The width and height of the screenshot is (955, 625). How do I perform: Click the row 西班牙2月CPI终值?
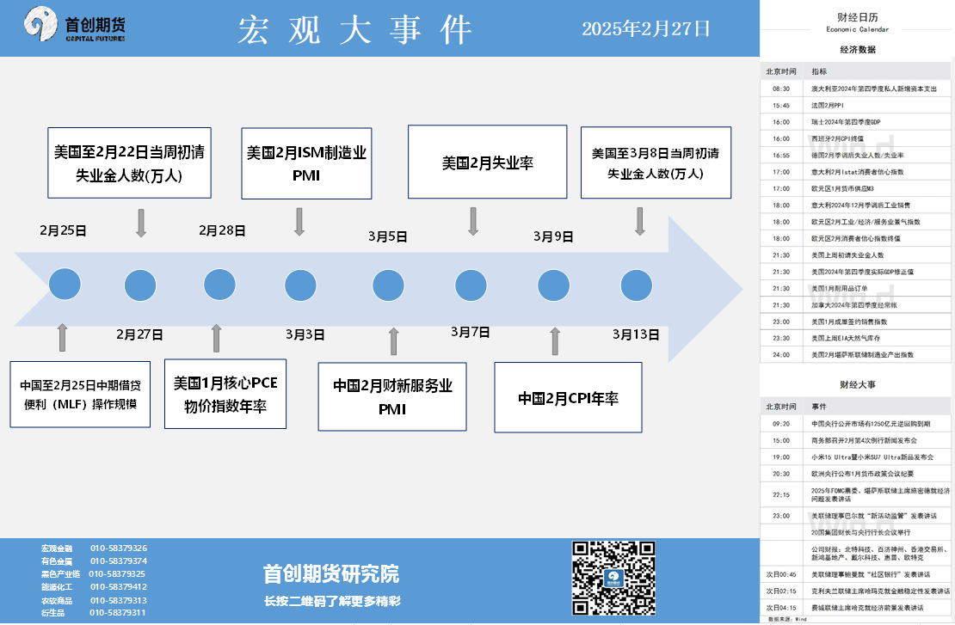855,138
